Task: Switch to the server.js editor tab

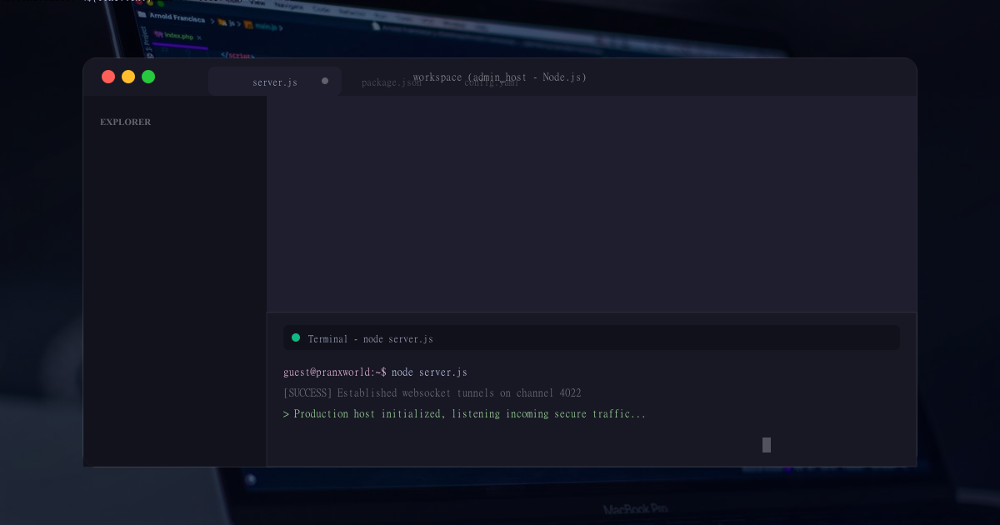Action: tap(275, 82)
